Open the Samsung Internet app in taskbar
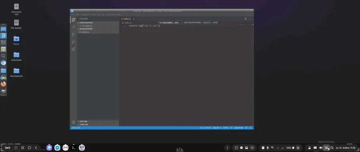This screenshot has width=360, height=152. pyautogui.click(x=49, y=148)
